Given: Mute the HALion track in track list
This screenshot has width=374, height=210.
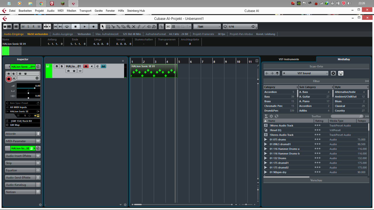Looking at the screenshot, I should 57,66.
